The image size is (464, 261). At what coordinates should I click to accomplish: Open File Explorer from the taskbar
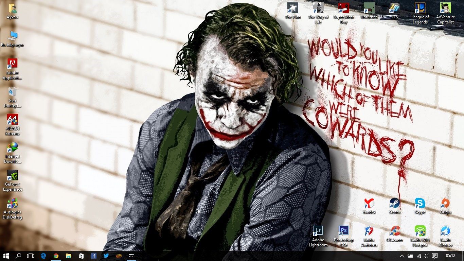(69, 256)
